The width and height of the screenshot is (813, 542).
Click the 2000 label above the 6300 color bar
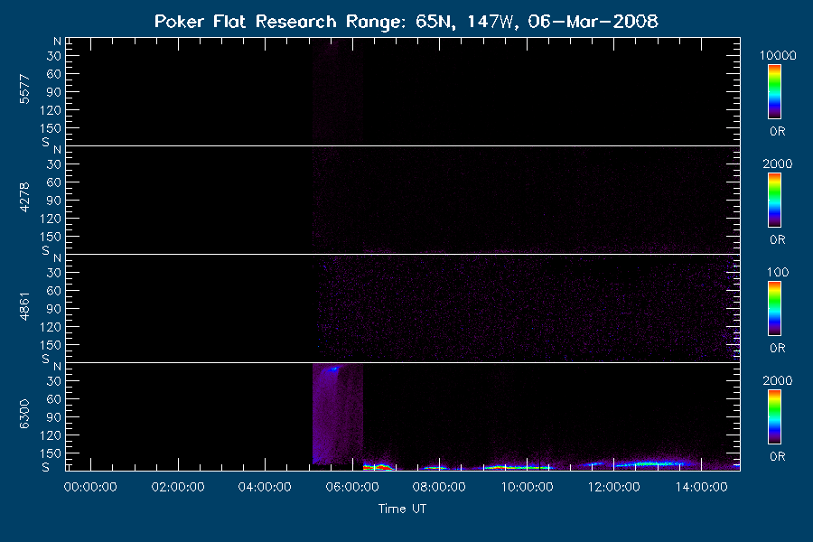(x=777, y=380)
